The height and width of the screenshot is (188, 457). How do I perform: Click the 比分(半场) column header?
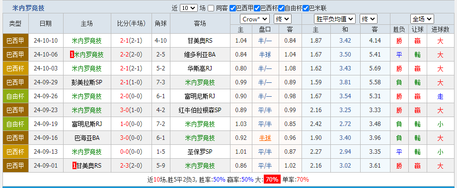[131, 23]
